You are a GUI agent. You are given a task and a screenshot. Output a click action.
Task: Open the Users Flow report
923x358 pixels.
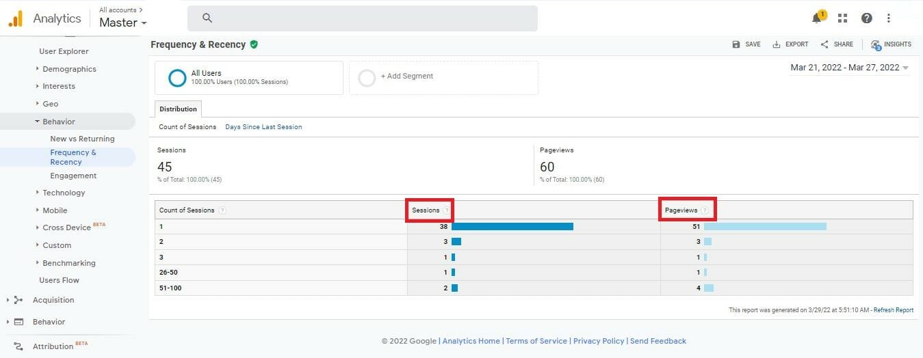pyautogui.click(x=59, y=280)
